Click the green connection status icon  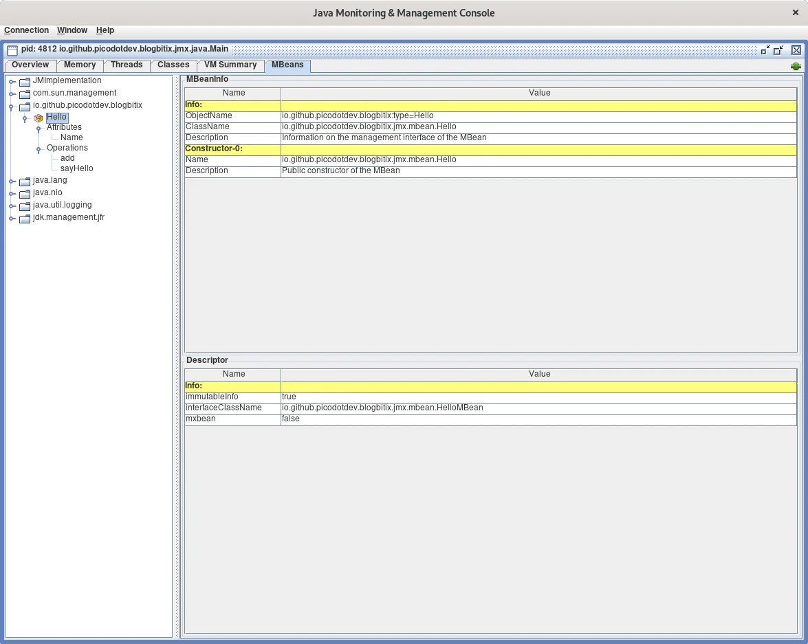(796, 67)
